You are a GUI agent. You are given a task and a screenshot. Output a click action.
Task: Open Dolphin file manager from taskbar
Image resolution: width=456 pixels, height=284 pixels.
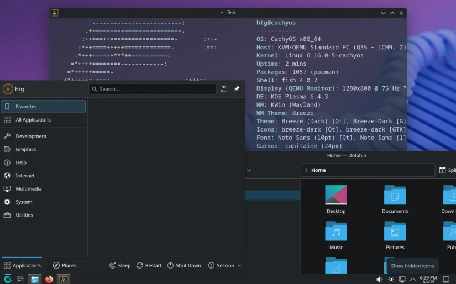coord(35,280)
